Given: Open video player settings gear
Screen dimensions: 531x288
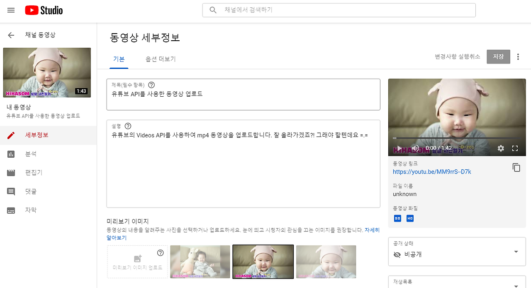Looking at the screenshot, I should tap(501, 148).
